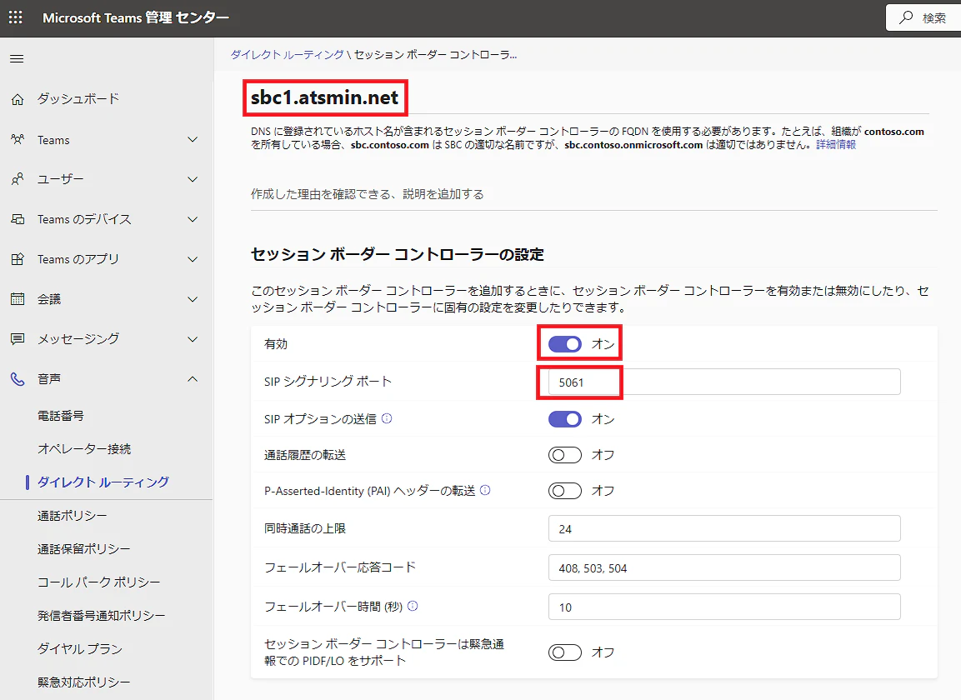The width and height of the screenshot is (961, 700).
Task: Open ダッシュボード in the sidebar
Action: coord(78,98)
